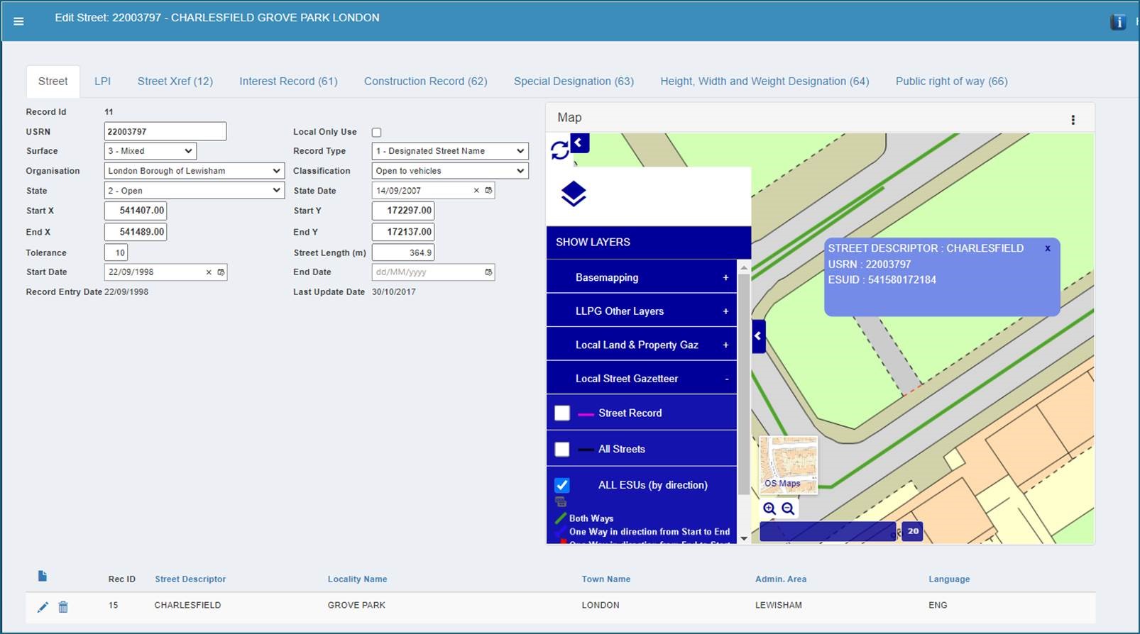Sort by Street Descriptor column

[x=190, y=579]
